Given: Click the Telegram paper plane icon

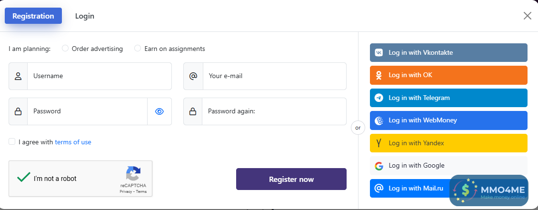Looking at the screenshot, I should coord(379,98).
